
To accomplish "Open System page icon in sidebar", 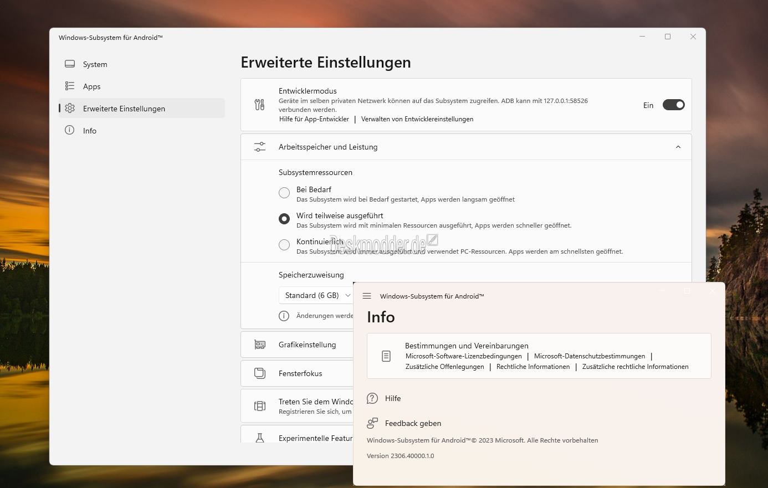I will [70, 64].
